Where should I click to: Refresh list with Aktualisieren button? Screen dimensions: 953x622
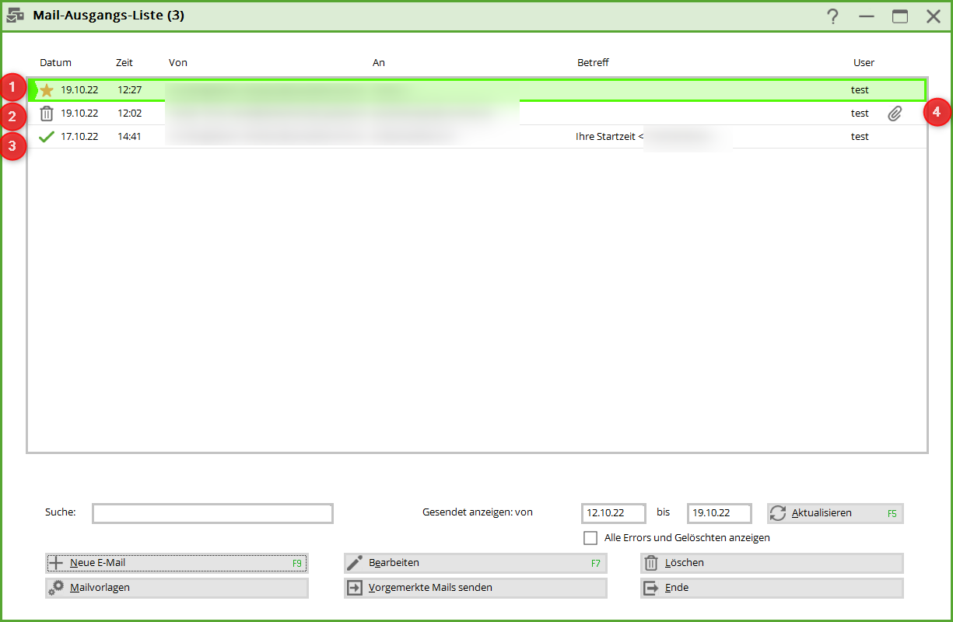pyautogui.click(x=836, y=513)
